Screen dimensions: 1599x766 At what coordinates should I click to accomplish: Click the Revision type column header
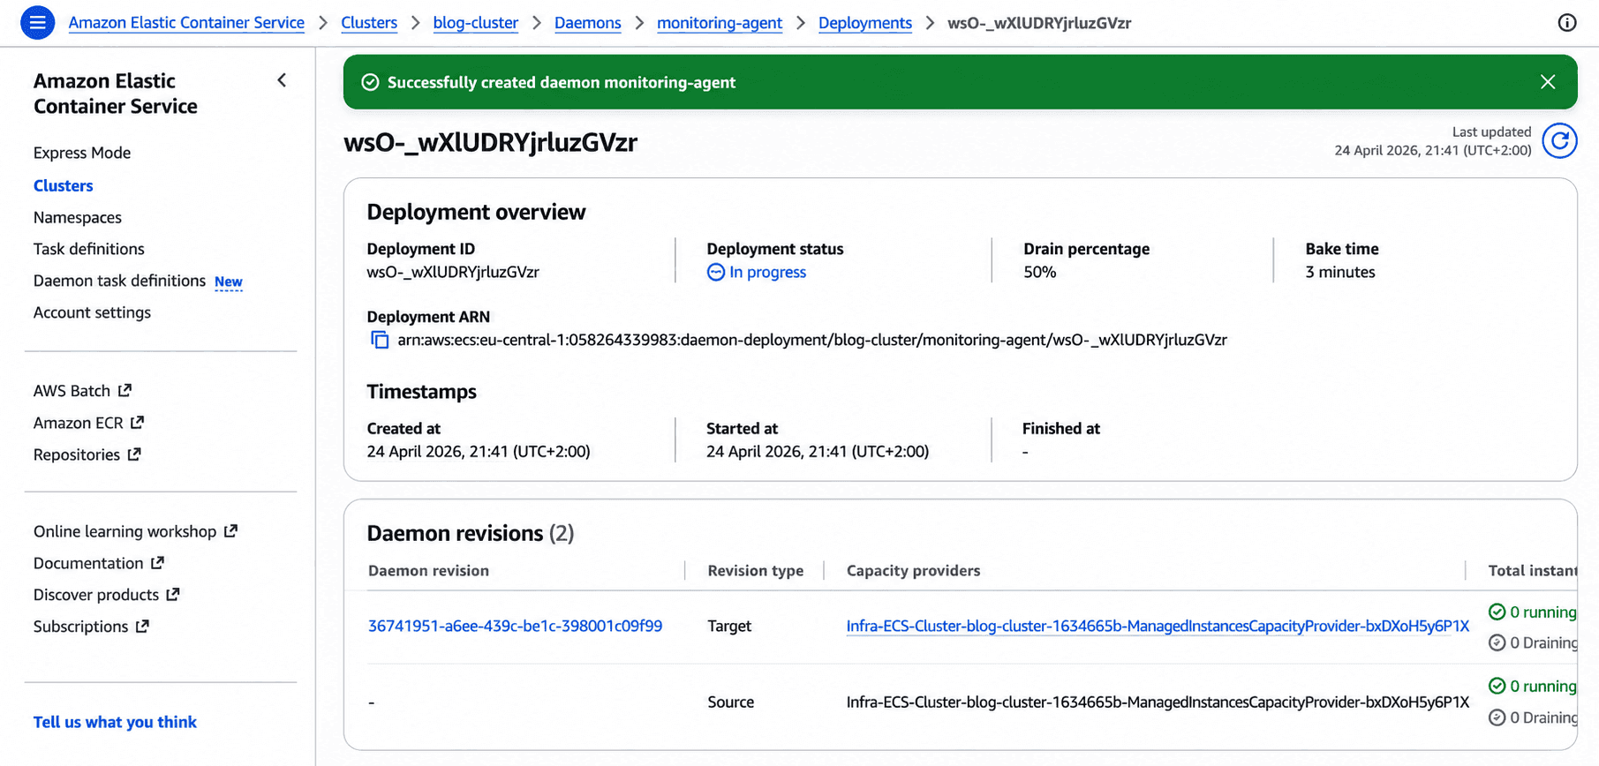[756, 571]
